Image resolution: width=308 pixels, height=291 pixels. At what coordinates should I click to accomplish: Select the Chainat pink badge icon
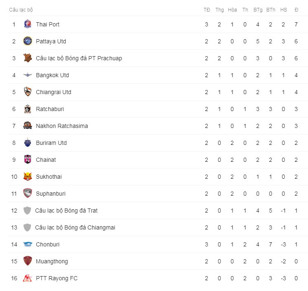click(x=28, y=159)
